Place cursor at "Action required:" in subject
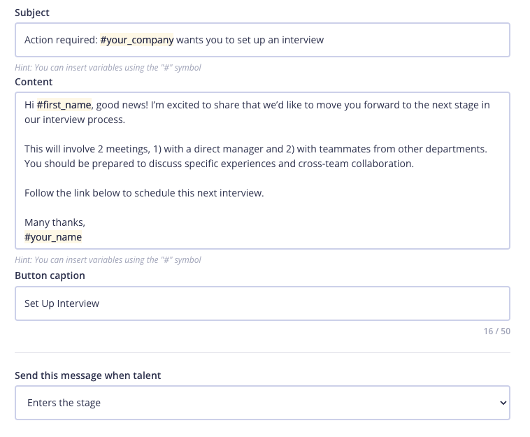 [x=60, y=40]
